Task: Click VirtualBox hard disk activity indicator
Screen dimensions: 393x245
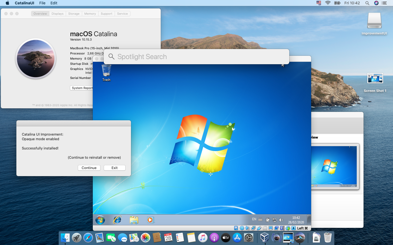Action: [236, 228]
